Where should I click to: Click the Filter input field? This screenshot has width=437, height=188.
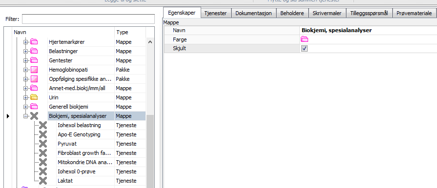[x=88, y=19]
